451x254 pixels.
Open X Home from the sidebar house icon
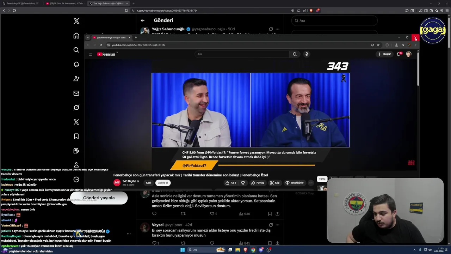76,36
